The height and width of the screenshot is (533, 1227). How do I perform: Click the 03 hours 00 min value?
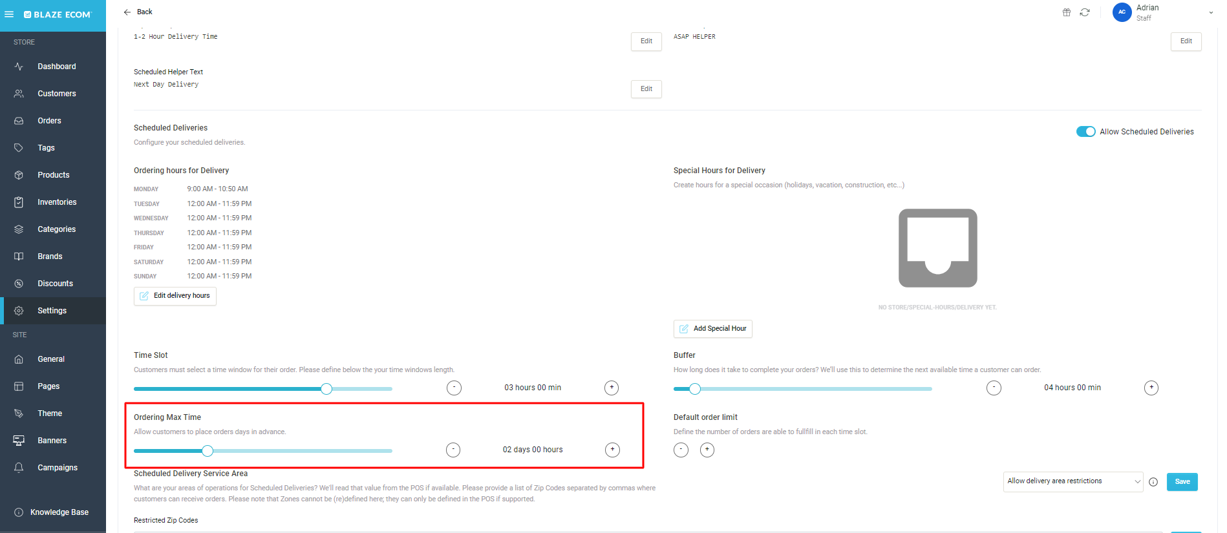coord(533,388)
